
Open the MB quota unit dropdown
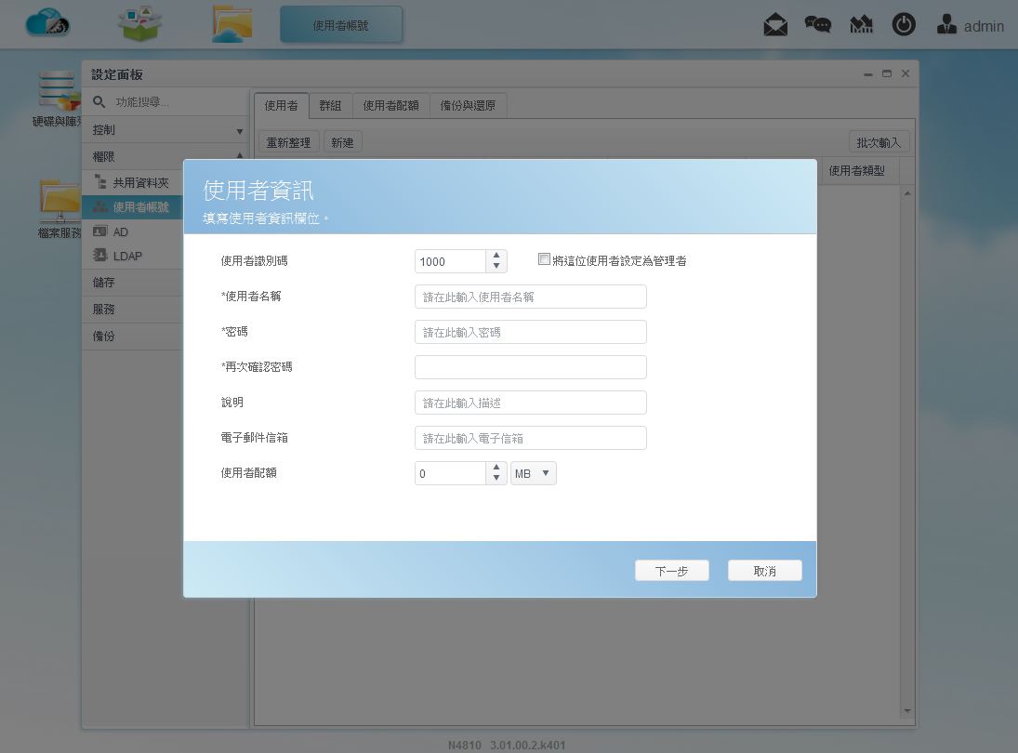coord(534,473)
